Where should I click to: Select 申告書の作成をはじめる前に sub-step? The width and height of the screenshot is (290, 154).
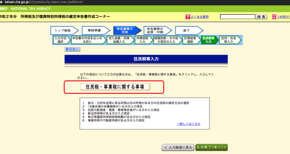point(89,40)
